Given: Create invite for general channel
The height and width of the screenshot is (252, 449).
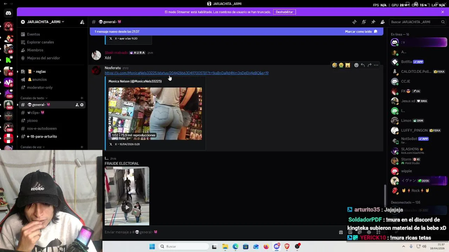Looking at the screenshot, I should [x=77, y=105].
